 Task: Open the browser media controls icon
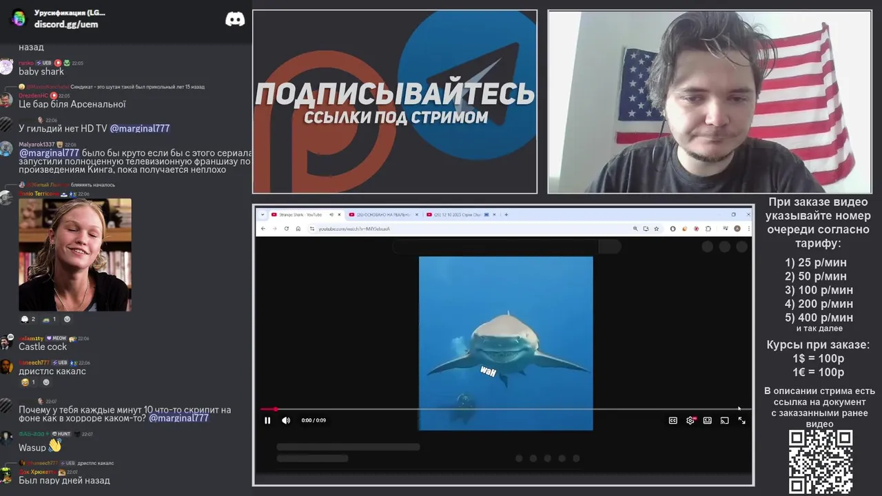(x=726, y=229)
